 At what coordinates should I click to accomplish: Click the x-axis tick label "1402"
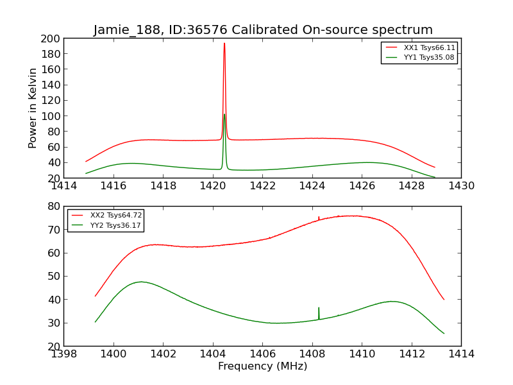164,354
